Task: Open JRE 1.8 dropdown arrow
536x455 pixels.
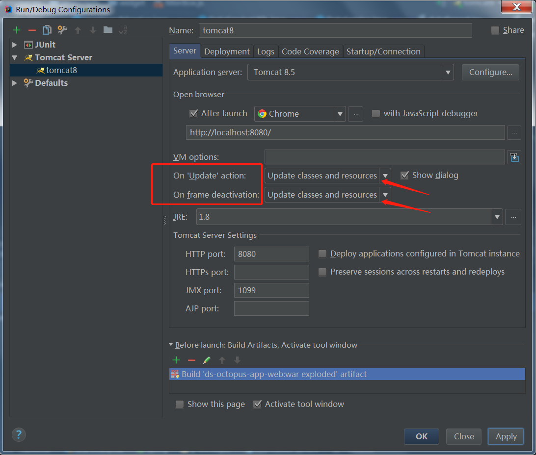Action: (x=497, y=217)
